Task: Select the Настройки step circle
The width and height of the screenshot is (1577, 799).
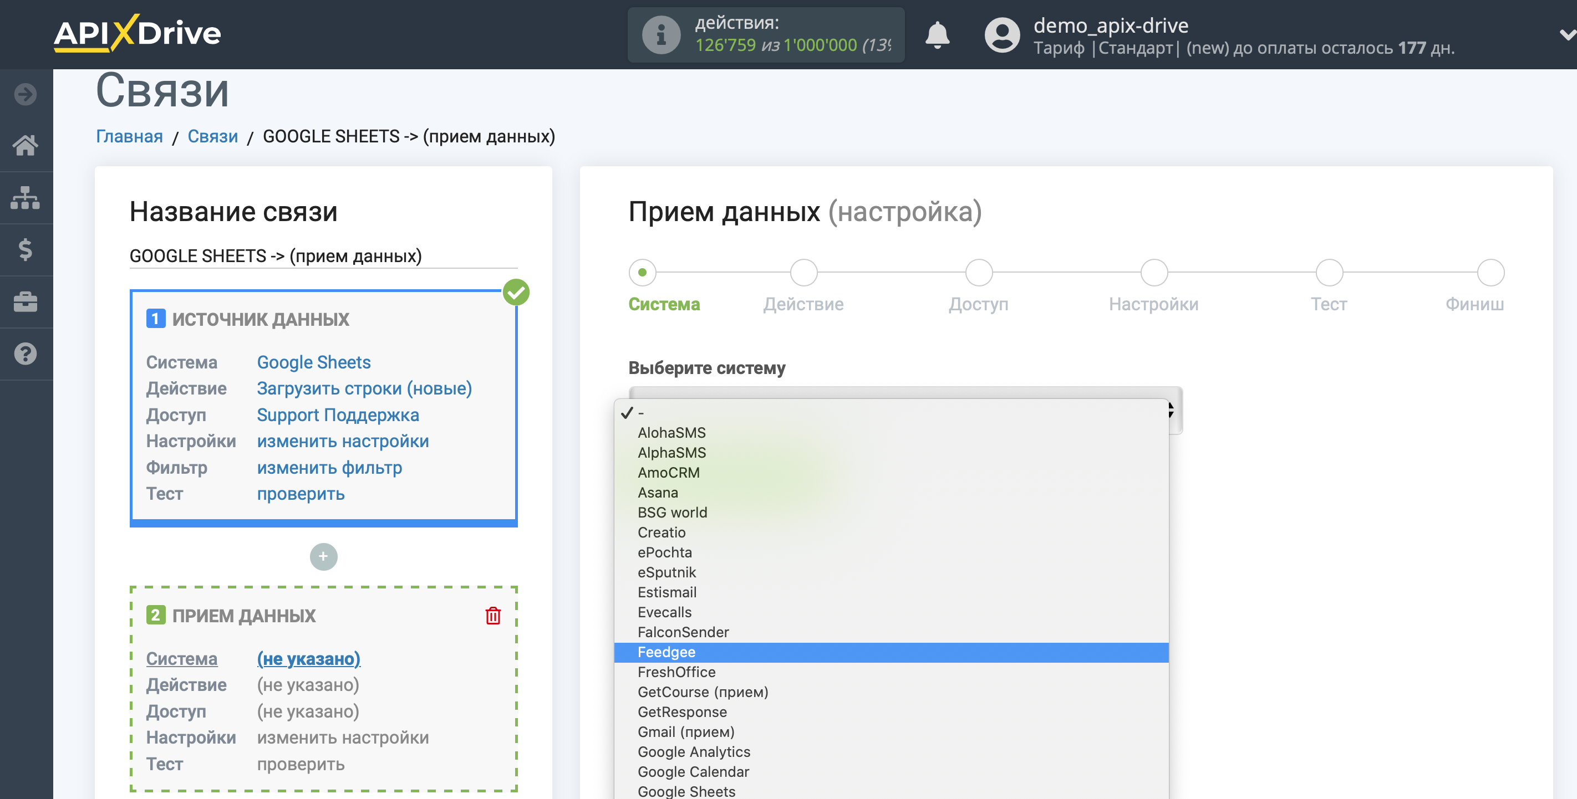Action: point(1154,272)
